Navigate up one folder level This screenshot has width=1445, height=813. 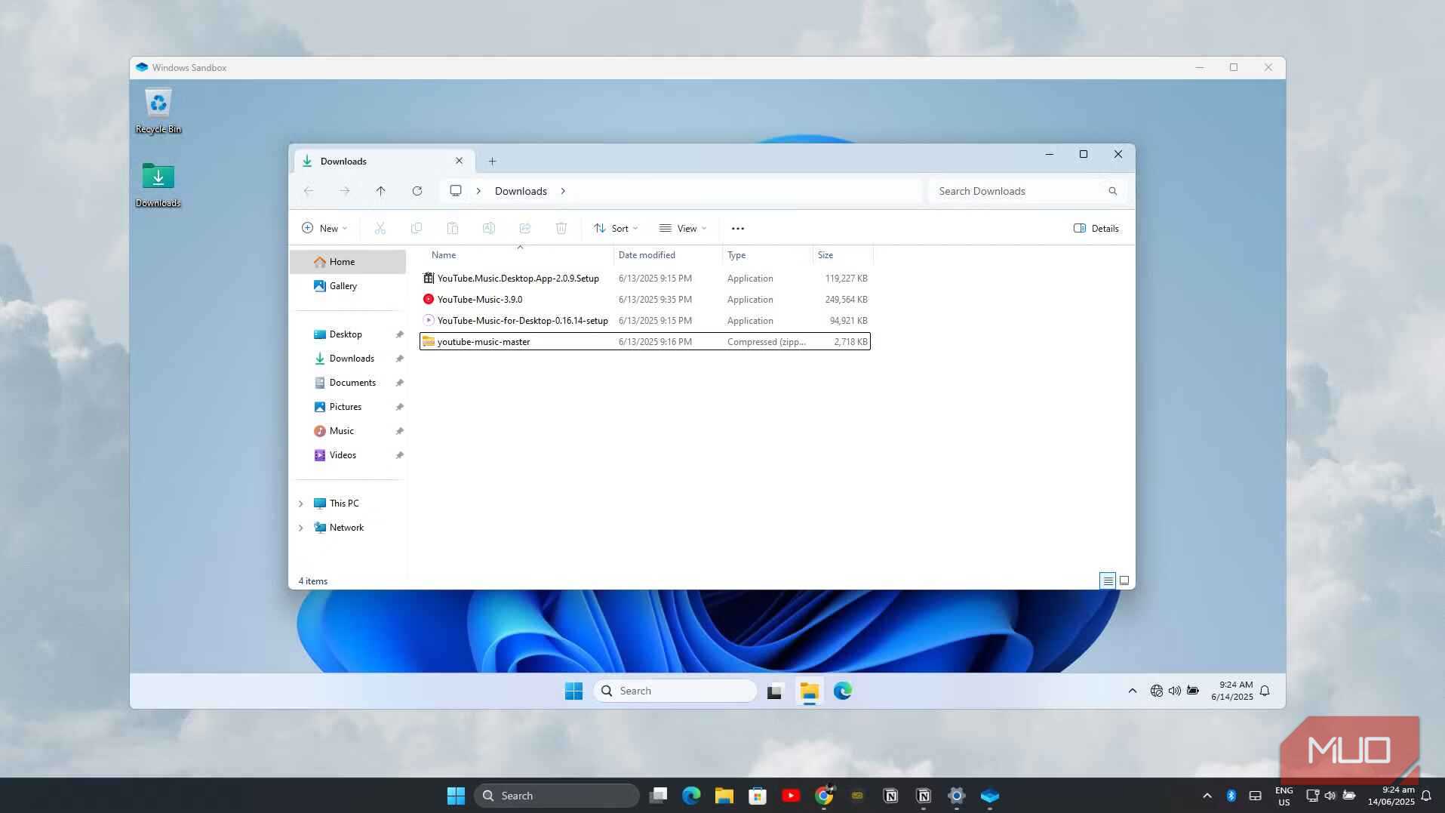[x=380, y=191]
